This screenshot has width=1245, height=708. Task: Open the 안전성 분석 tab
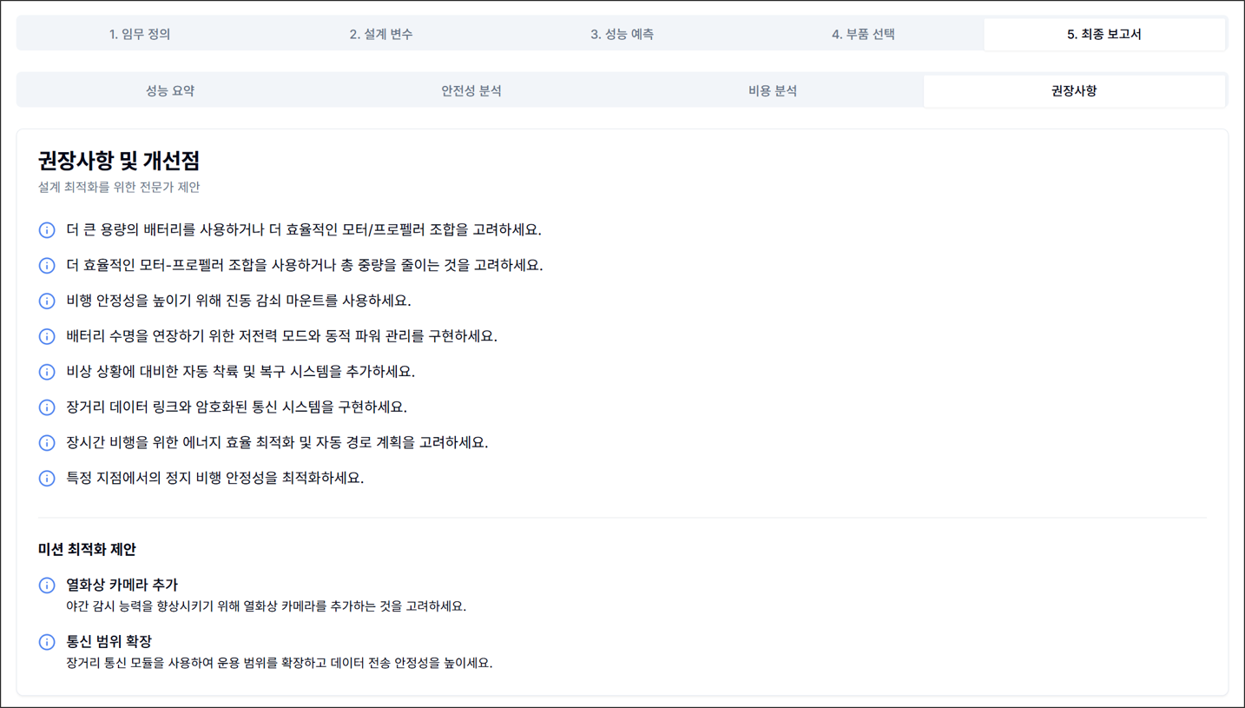470,89
